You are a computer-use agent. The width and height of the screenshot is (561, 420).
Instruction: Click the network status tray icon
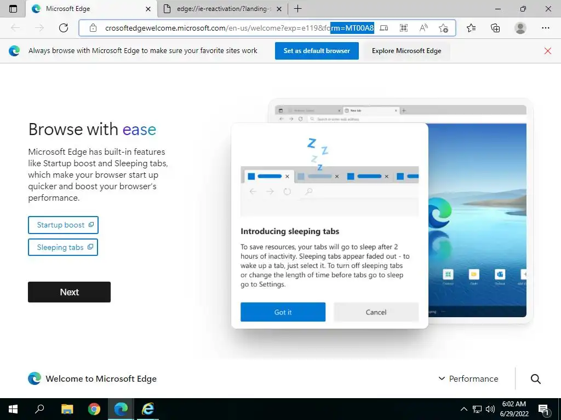477,409
